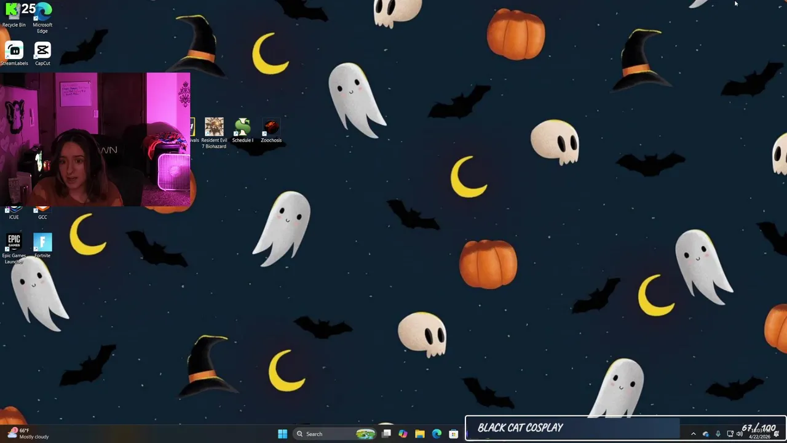The width and height of the screenshot is (787, 443).
Task: Select the Epic Games Launcher shortcut
Action: click(x=14, y=249)
